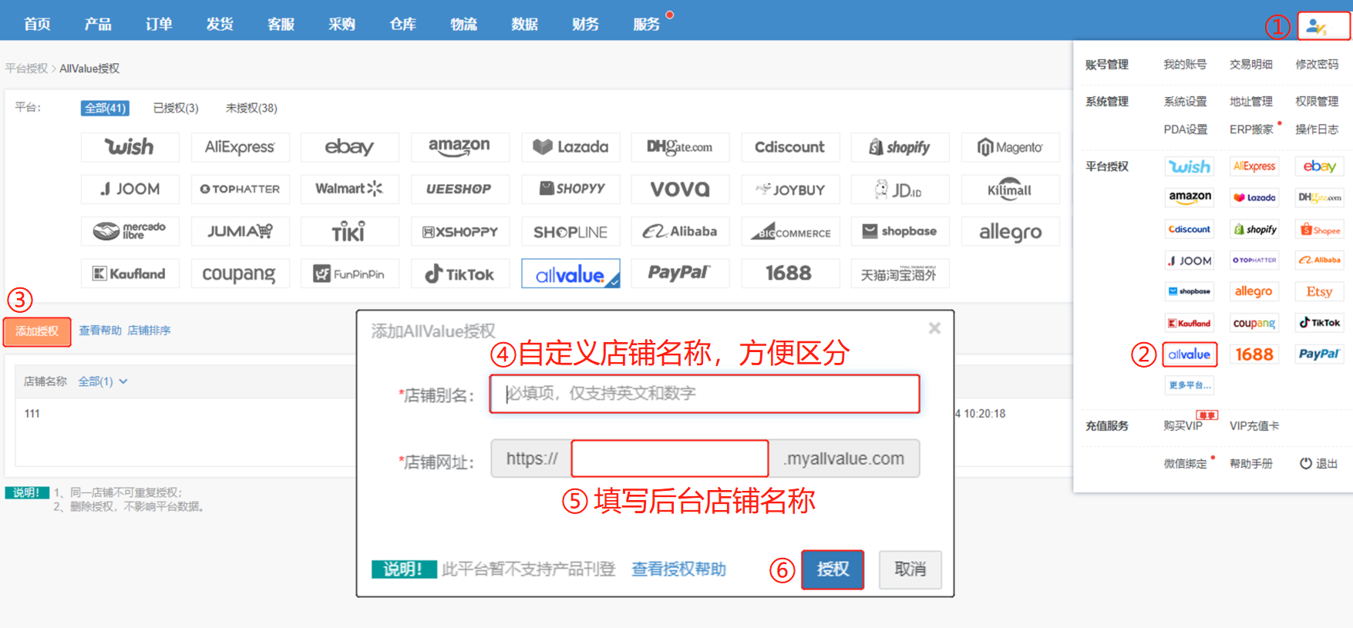Focus the 店铺网址 subdomain input field
This screenshot has width=1353, height=628.
tap(670, 458)
